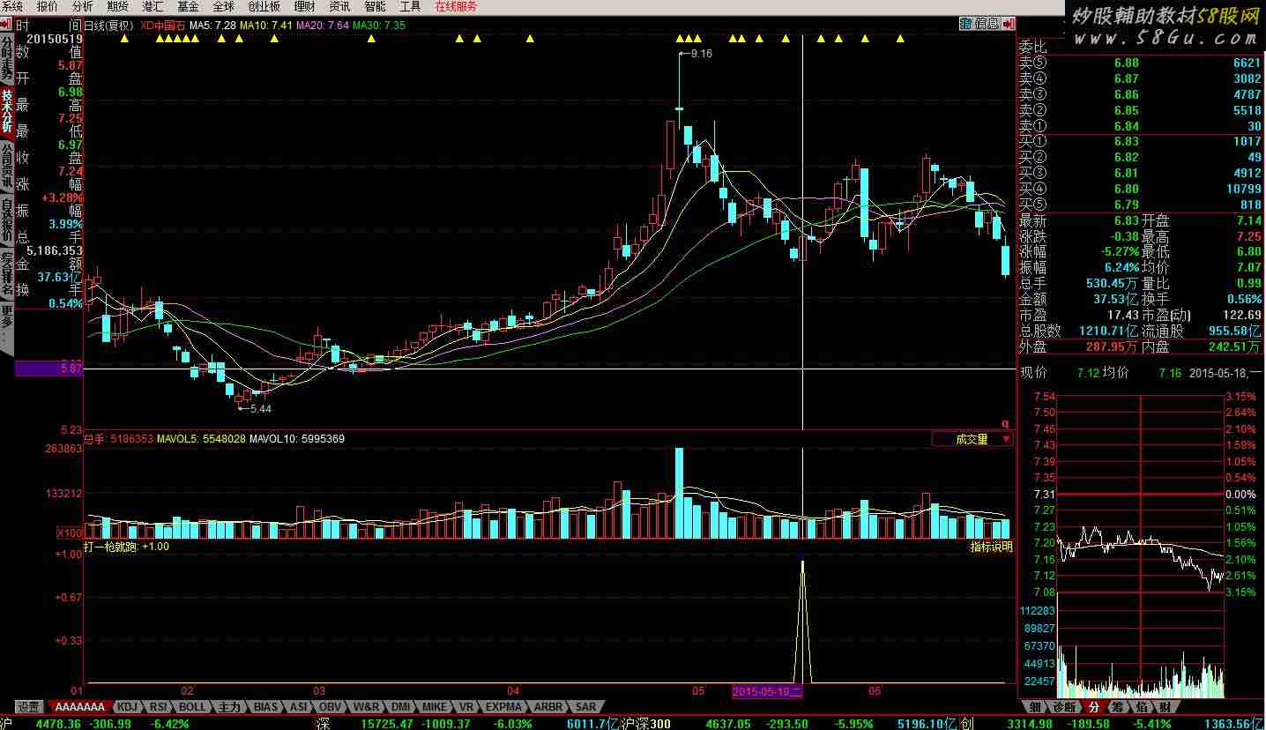Click the MA5: 7.28 label
This screenshot has height=730, width=1266.
point(212,25)
